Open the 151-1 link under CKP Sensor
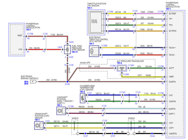Image resolution: width=188 pixels, height=140 pixels. pos(37,120)
